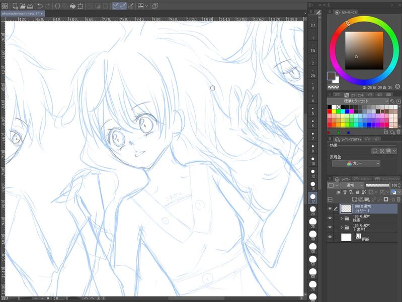Expand the 線画 layer folder
The width and height of the screenshot is (402, 302).
point(342,218)
